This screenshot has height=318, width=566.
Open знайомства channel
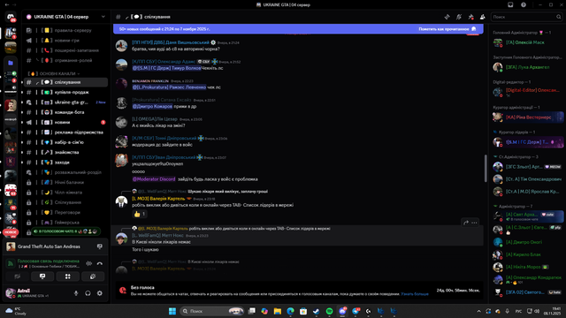65,153
